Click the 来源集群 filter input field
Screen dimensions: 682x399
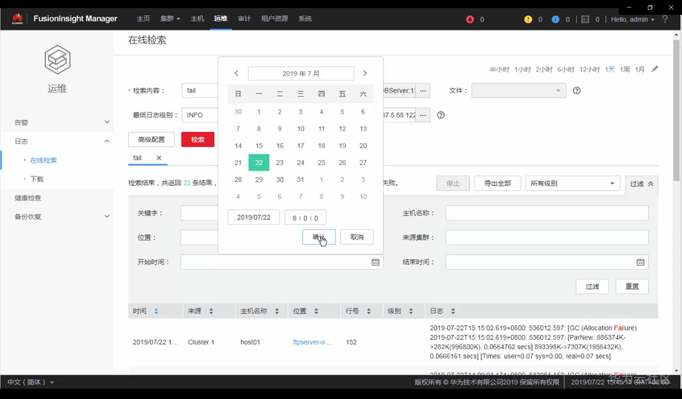tap(547, 238)
